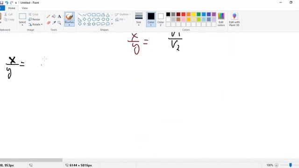Choose the Triangle shape
Image resolution: width=299 pixels, height=168 pixels.
pyautogui.click(x=107, y=15)
